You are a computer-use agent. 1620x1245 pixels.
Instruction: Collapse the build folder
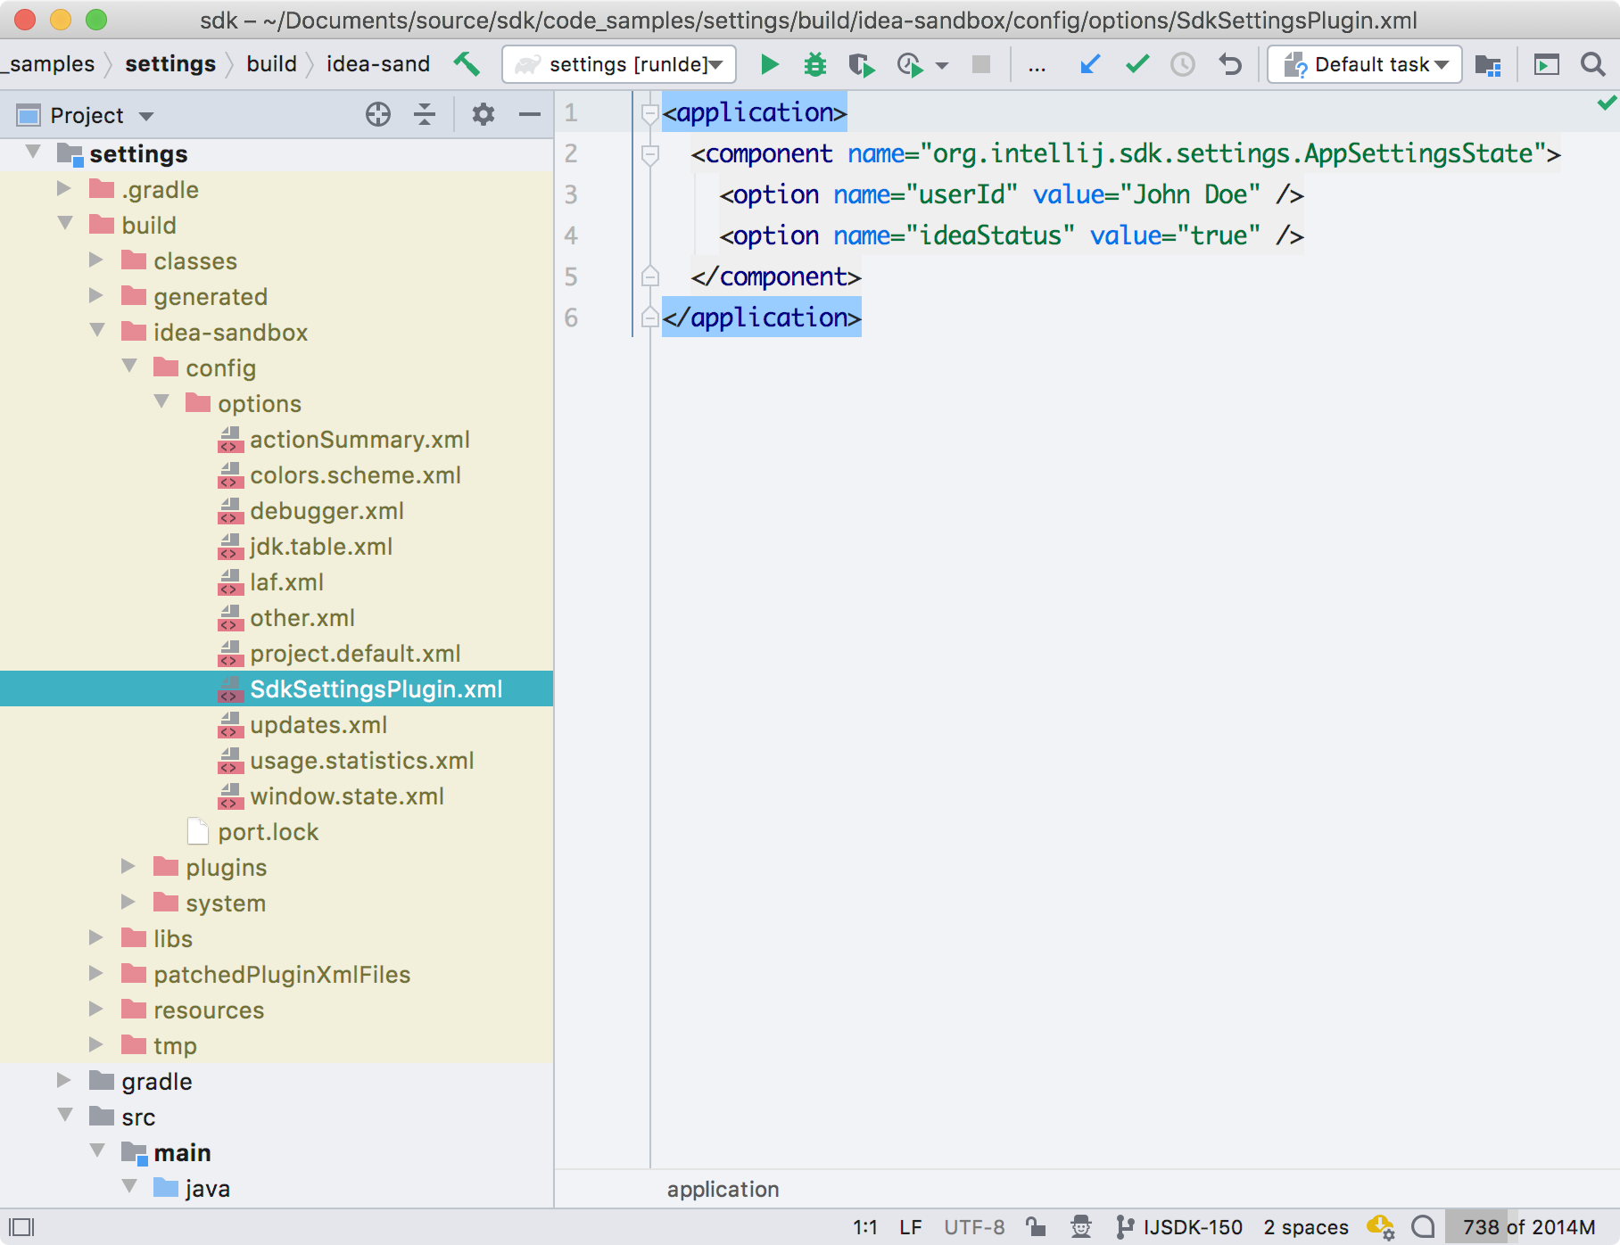(64, 225)
